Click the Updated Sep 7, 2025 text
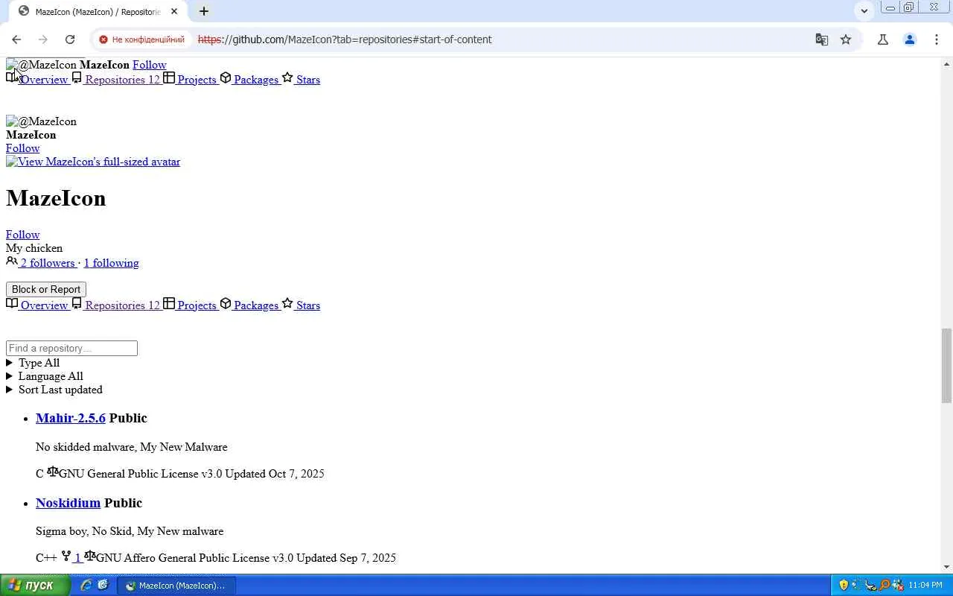 click(346, 558)
